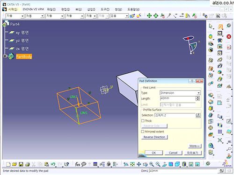Screen dimensions: 234x175
Task: Click the red Exit workbench icon
Action: (229, 36)
